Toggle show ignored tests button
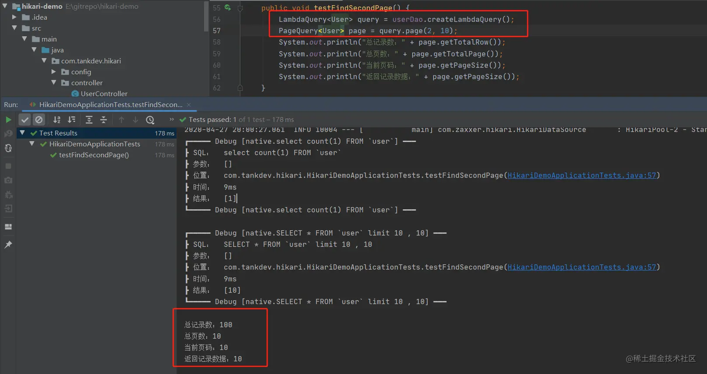Image resolution: width=707 pixels, height=374 pixels. pos(39,119)
